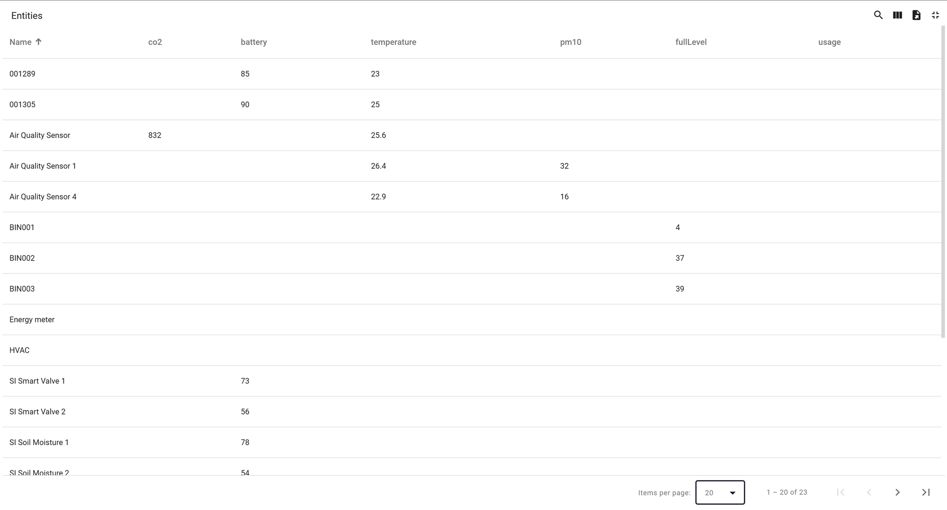Open the search in Entities table
Image resolution: width=947 pixels, height=510 pixels.
coord(878,15)
